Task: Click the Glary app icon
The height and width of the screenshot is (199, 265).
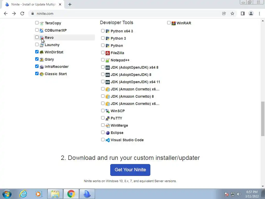Action: pyautogui.click(x=42, y=60)
